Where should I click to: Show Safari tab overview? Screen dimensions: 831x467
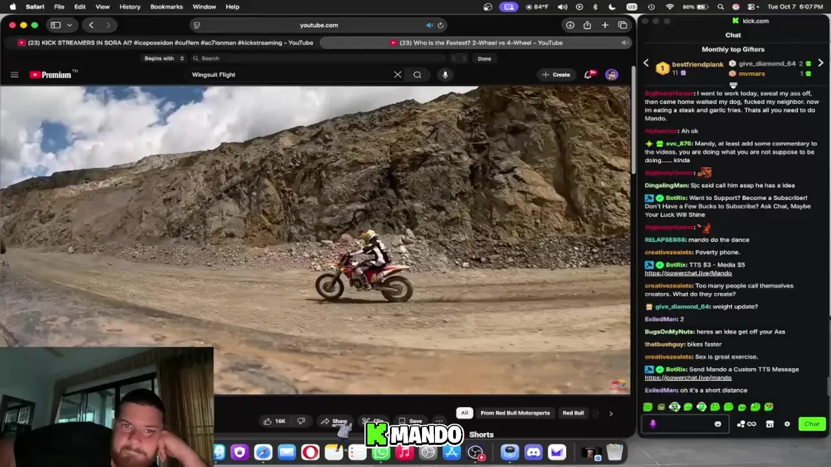pyautogui.click(x=623, y=25)
